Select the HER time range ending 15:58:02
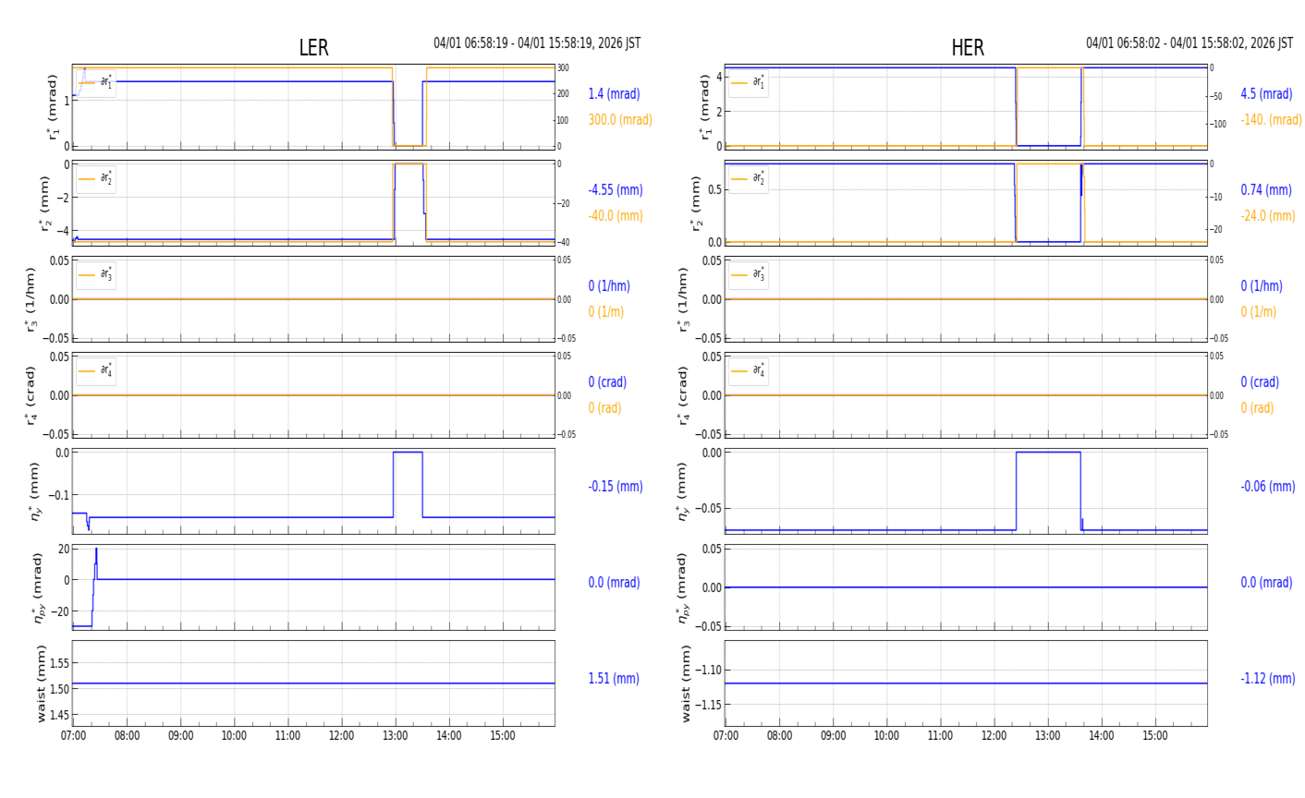Viewport: 1305px width, 798px height. pyautogui.click(x=1189, y=43)
